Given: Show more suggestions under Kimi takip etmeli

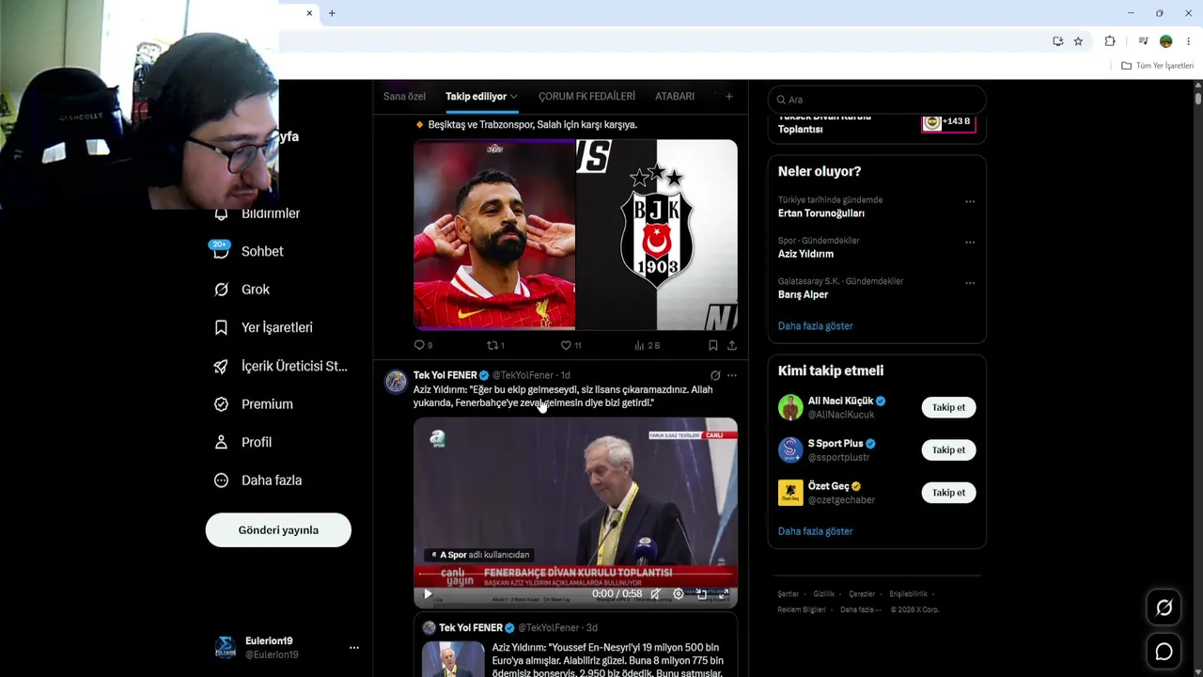Looking at the screenshot, I should click(816, 531).
